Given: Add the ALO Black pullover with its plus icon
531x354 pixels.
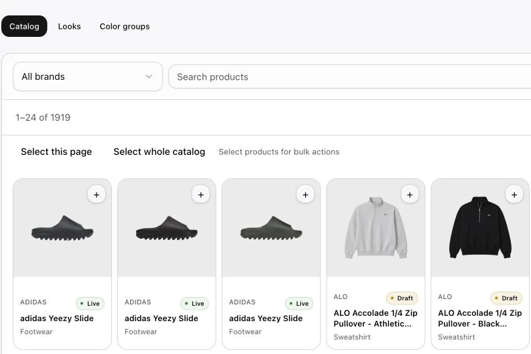Looking at the screenshot, I should pos(514,195).
